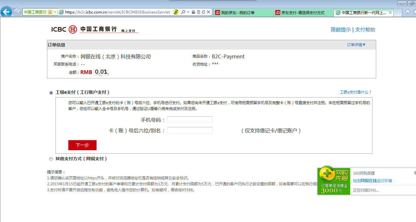Click the magnifier search icon in address bar
The width and height of the screenshot is (416, 222).
183,12
